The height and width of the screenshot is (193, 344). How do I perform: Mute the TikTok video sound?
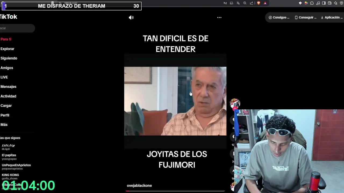point(131,17)
